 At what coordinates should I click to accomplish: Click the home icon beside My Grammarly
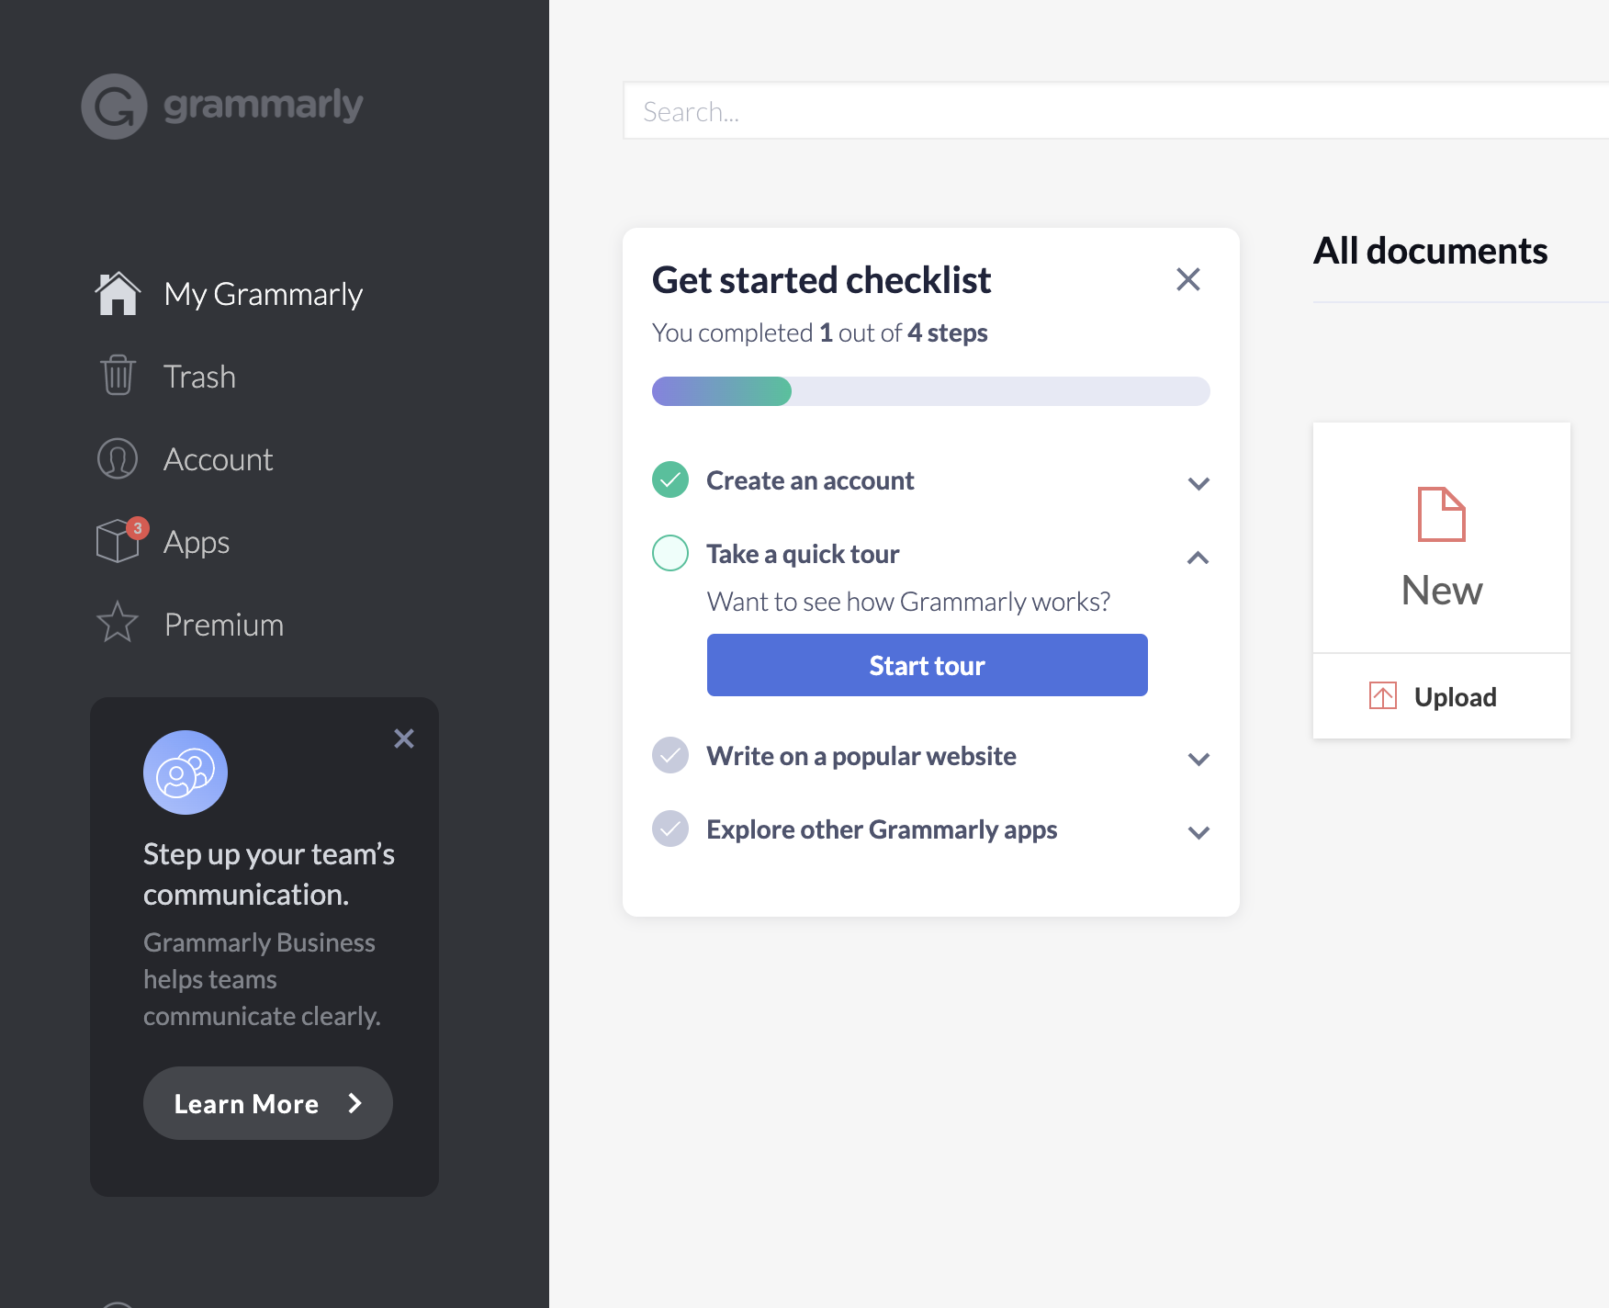[118, 294]
